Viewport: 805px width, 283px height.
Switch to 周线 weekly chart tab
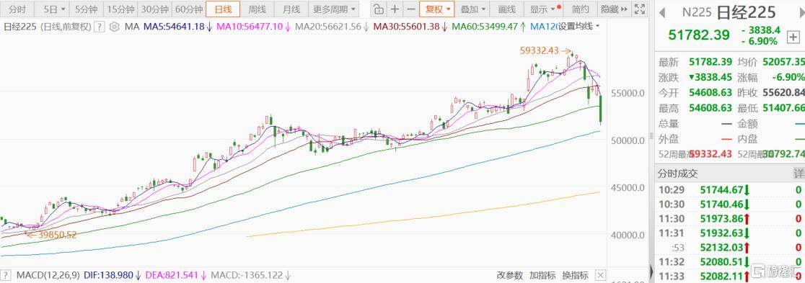click(258, 9)
